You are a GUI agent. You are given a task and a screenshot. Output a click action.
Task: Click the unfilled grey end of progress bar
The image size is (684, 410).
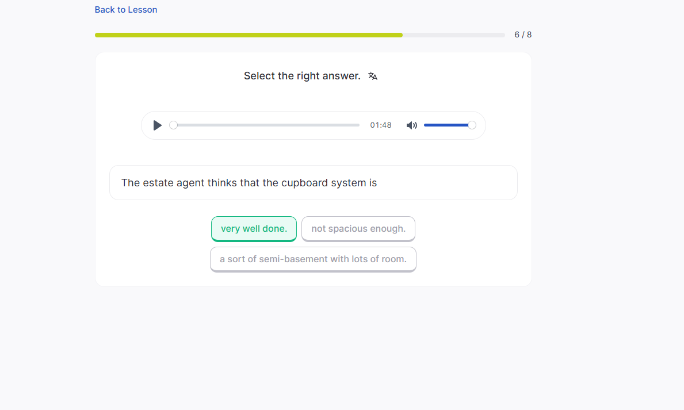coord(454,35)
